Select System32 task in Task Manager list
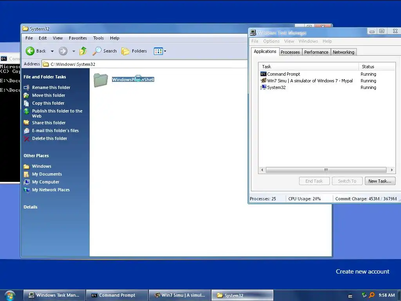 coord(327,87)
